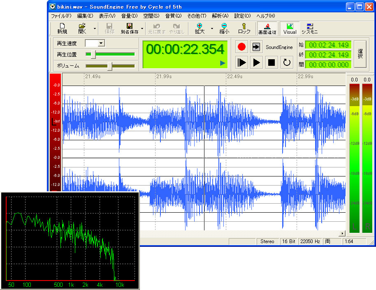Image resolution: width=376 pixels, height=290 pixels.
Task: Toggle 画面追従 screen follow mode
Action: [x=267, y=28]
